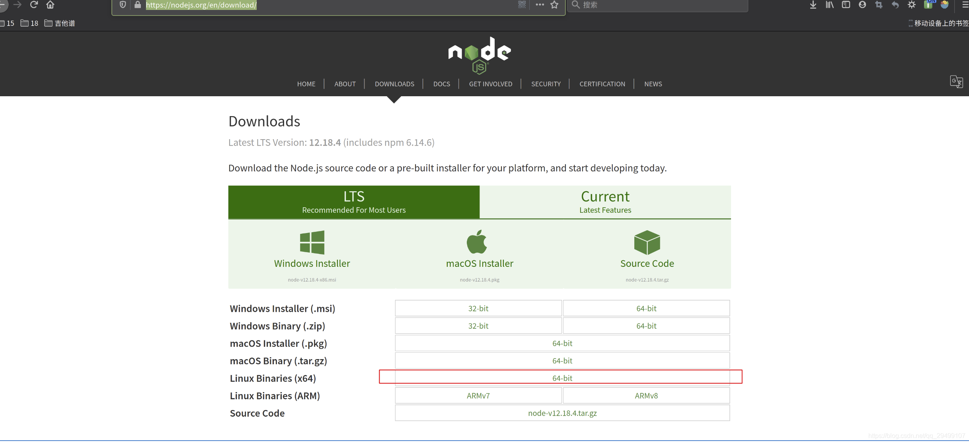The height and width of the screenshot is (443, 969).
Task: Open GET INVOLVED navigation item
Action: point(491,84)
